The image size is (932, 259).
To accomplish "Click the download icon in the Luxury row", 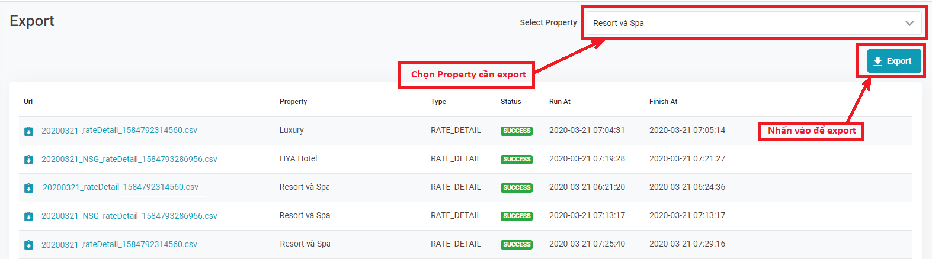I will (x=28, y=131).
